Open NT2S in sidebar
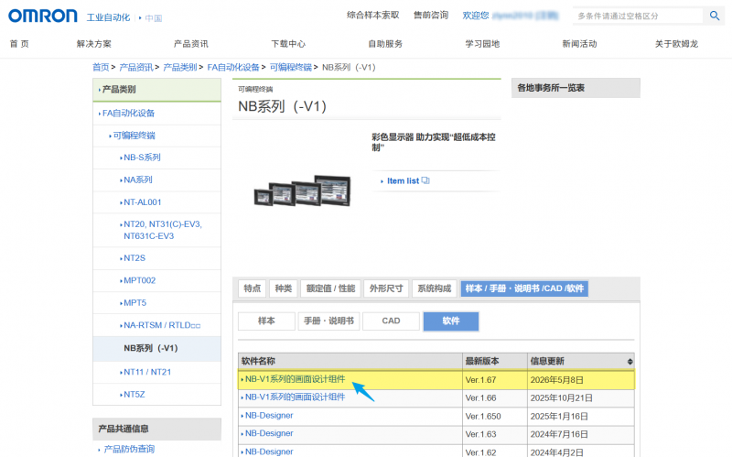 (x=135, y=258)
